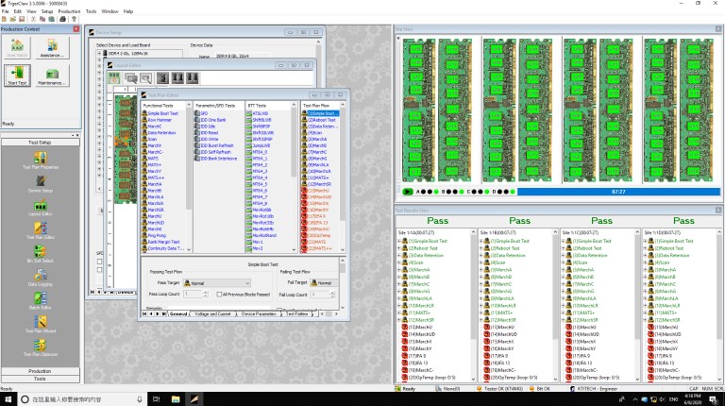Switch to Device Parameters tab

260,313
